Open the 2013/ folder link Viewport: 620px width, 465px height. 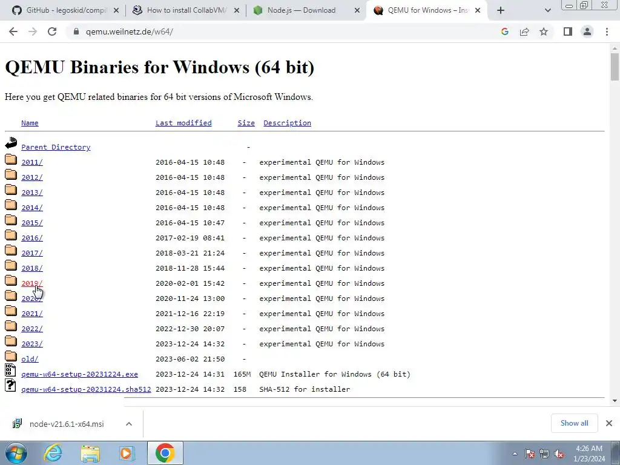coord(32,193)
